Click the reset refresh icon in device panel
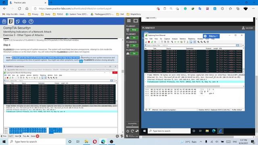 (x=132, y=131)
